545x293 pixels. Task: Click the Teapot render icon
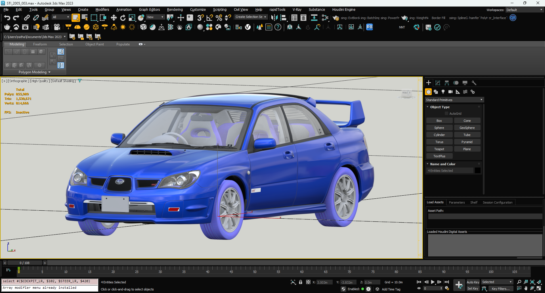tap(7, 27)
